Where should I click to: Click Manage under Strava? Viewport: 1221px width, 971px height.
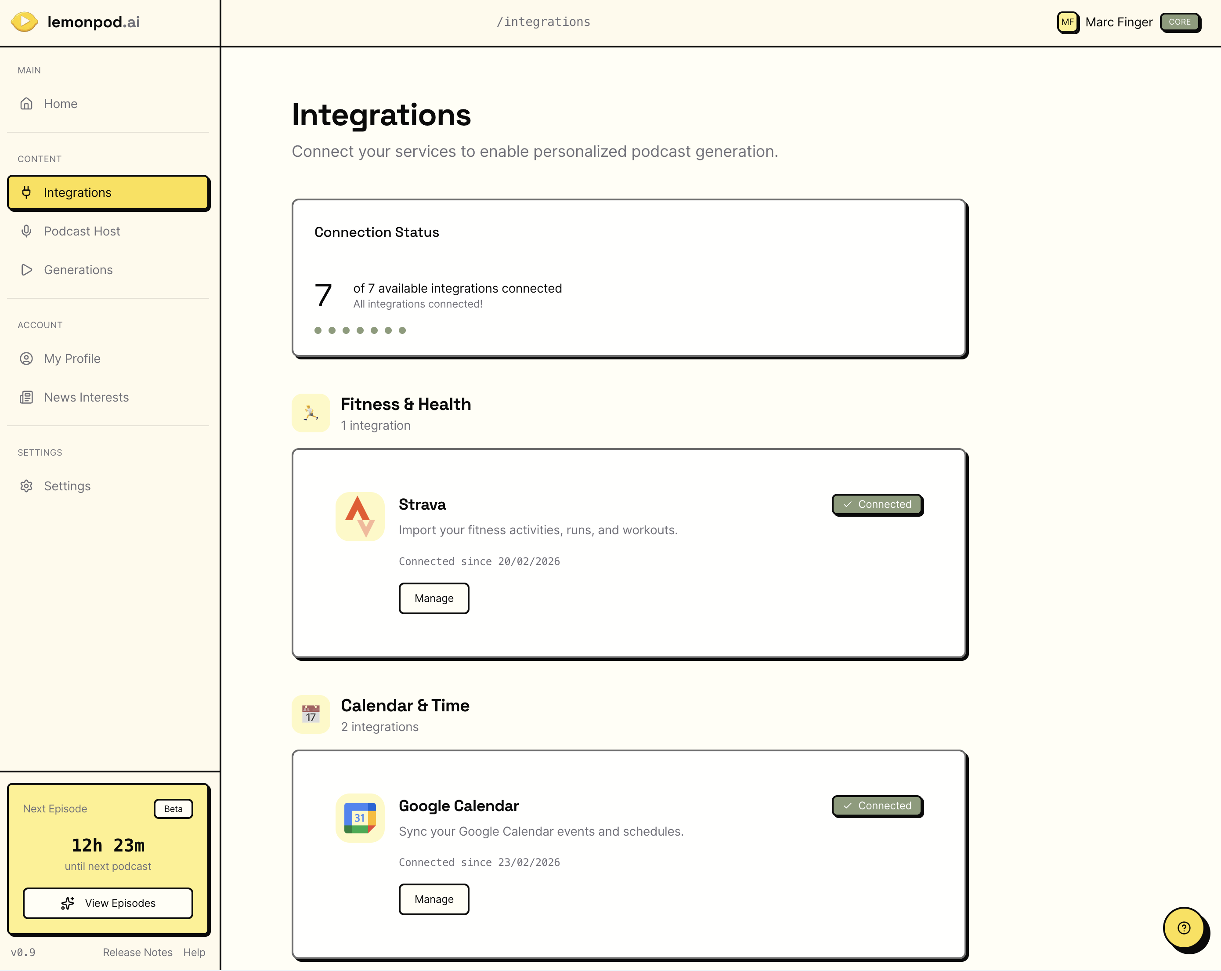coord(434,598)
